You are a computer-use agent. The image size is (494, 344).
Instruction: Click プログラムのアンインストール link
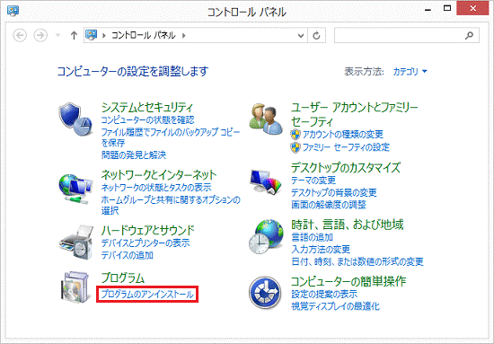point(147,295)
